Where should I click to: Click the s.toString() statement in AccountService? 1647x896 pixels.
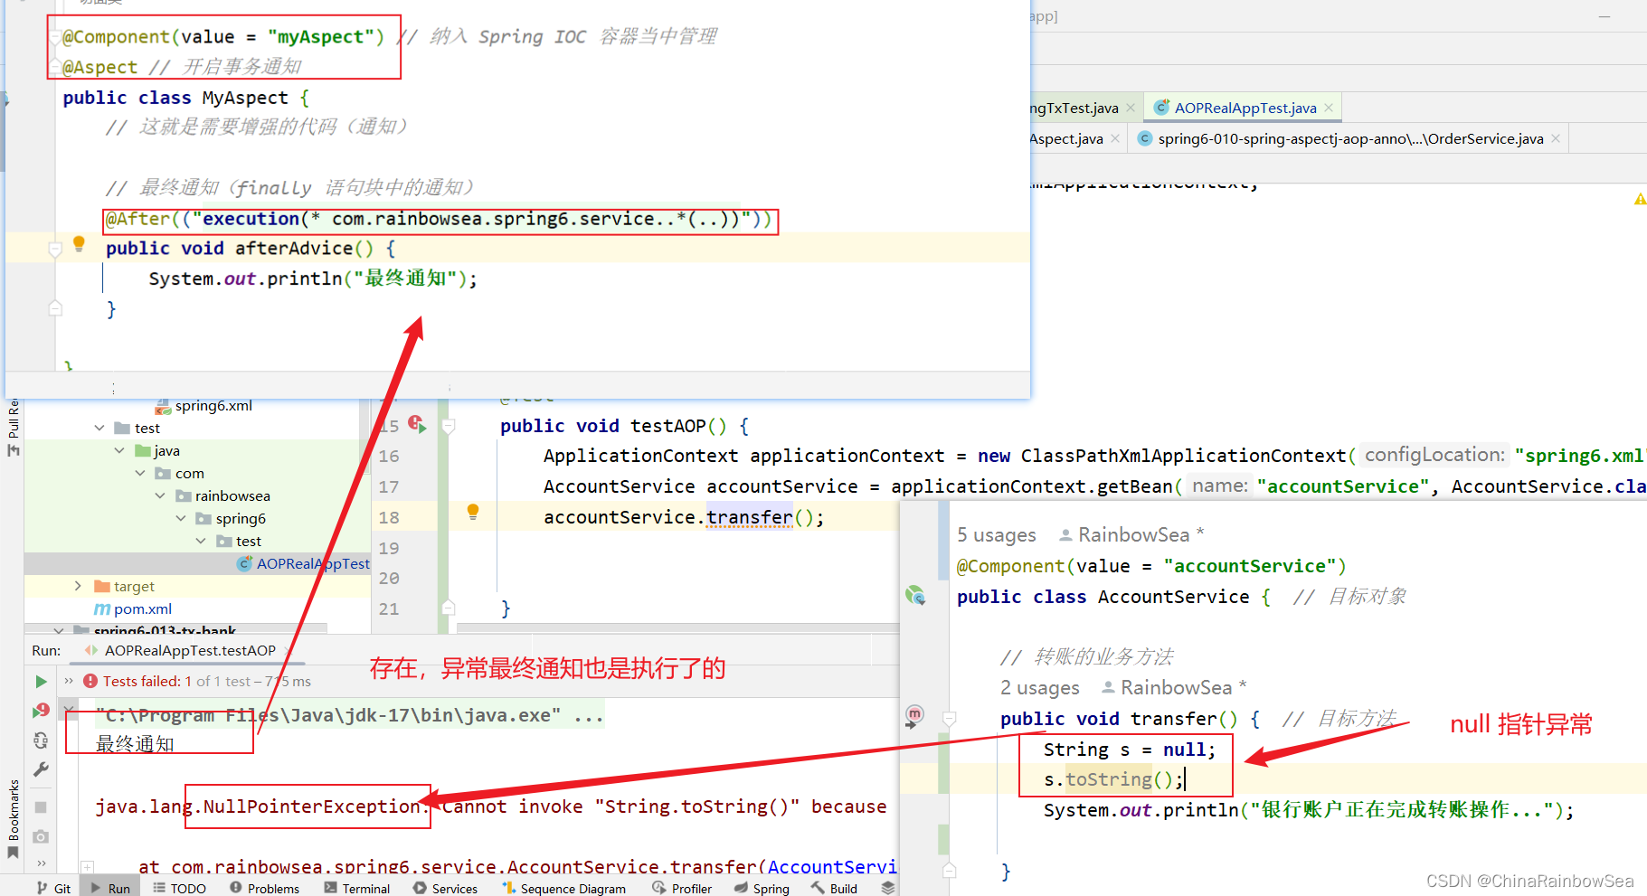tap(1113, 779)
